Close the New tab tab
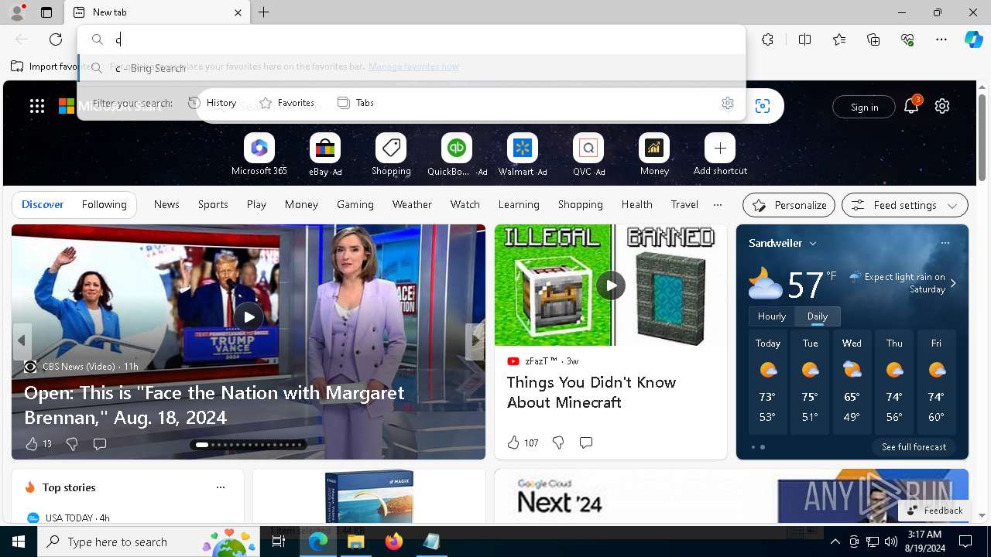This screenshot has height=557, width=991. pos(238,12)
